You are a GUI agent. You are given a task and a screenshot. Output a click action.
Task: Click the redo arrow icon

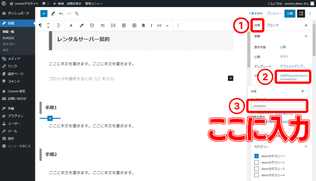coord(69,13)
